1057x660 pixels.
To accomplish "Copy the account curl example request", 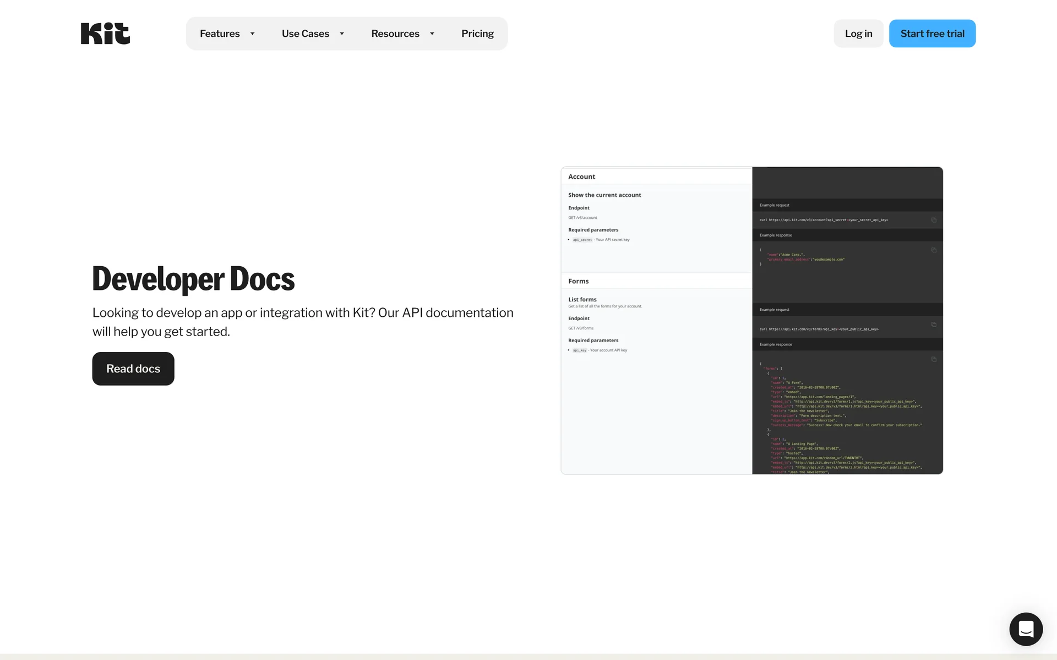I will [934, 220].
